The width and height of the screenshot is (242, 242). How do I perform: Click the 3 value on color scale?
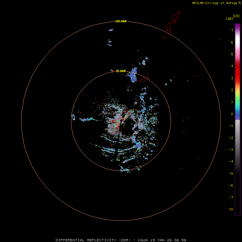coord(232,78)
